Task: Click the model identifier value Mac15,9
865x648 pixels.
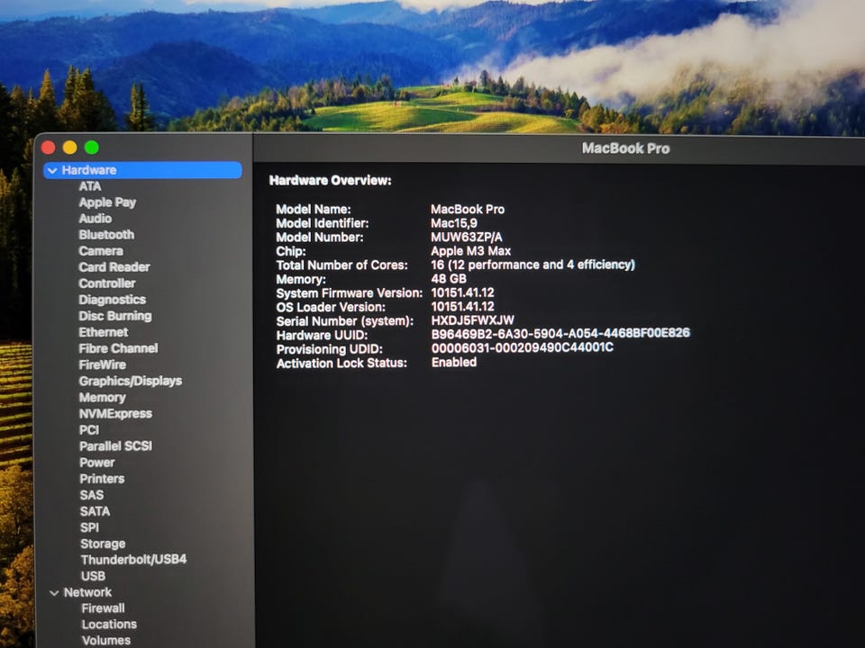Action: 454,223
